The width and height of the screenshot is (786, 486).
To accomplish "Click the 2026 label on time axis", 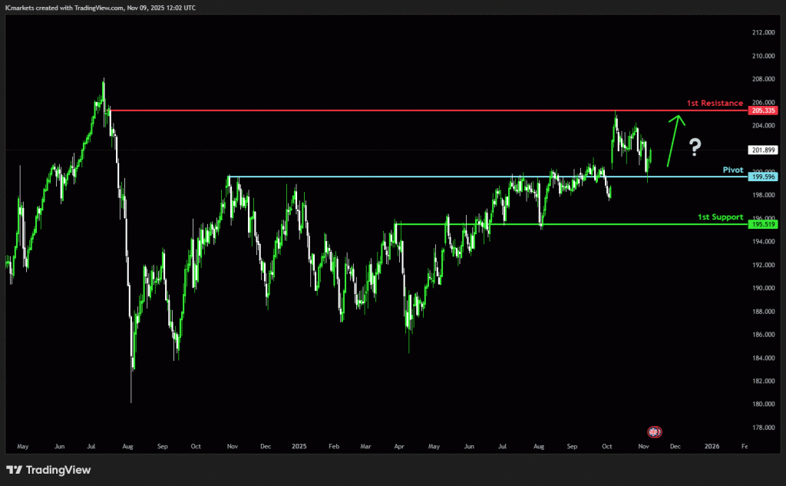I will 712,445.
